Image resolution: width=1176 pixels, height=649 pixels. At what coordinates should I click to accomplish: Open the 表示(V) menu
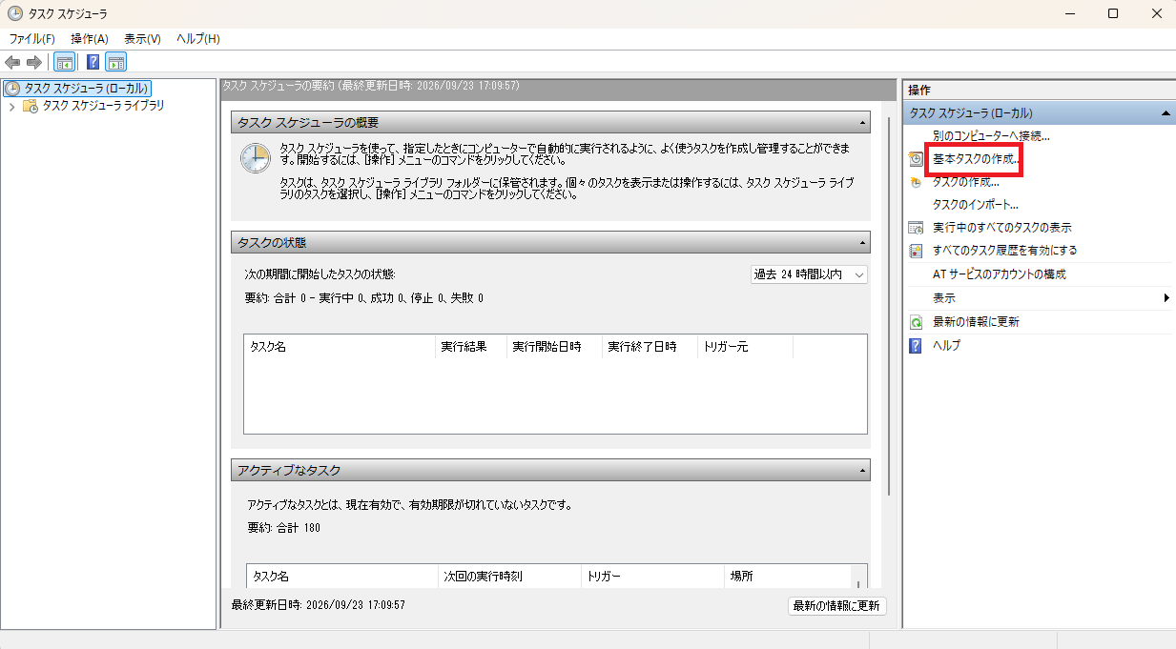(x=142, y=38)
